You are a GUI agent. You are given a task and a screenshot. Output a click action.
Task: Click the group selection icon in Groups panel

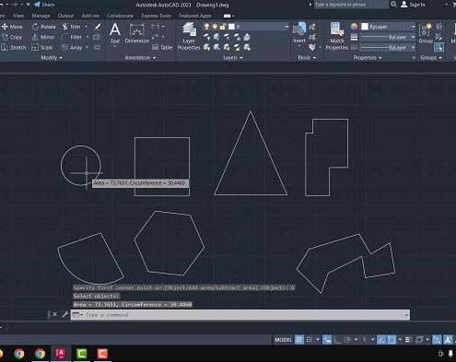click(x=438, y=47)
